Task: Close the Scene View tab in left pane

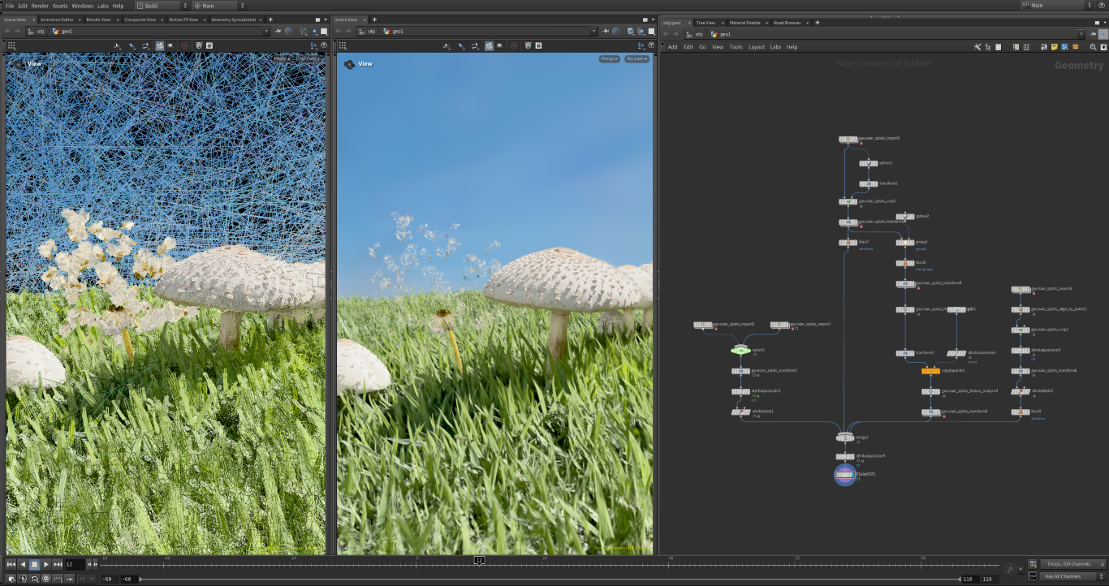Action: tap(35, 19)
